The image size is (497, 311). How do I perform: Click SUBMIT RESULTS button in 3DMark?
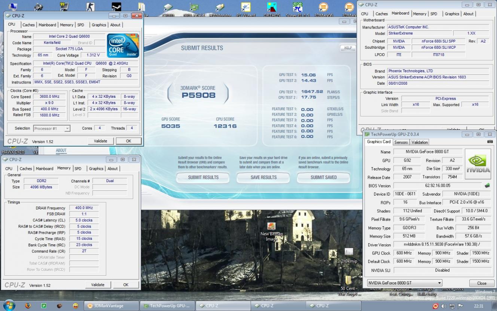(x=203, y=177)
